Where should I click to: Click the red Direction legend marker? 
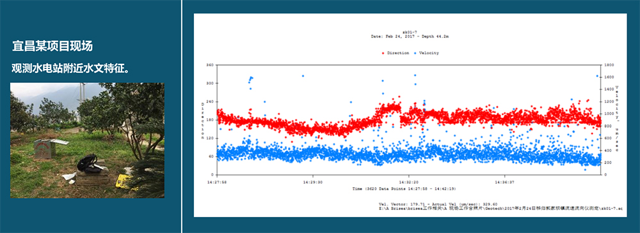click(x=383, y=54)
